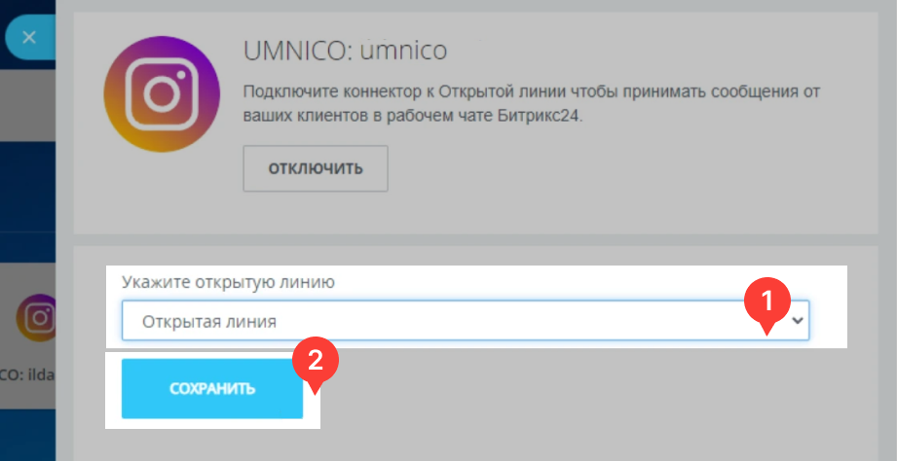Click the large Instagram logo icon

(x=162, y=94)
